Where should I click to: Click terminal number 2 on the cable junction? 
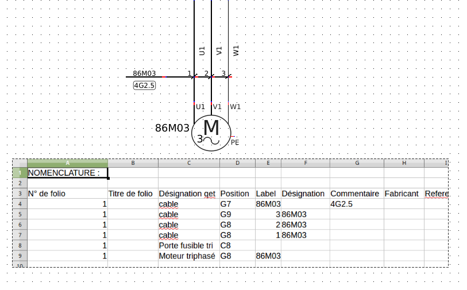tap(206, 74)
